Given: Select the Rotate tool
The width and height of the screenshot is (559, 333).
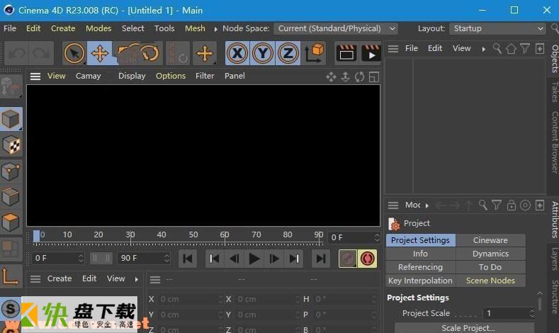Looking at the screenshot, I should [x=150, y=53].
